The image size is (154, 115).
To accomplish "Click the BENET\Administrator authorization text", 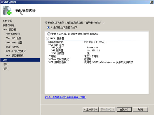I will pos(108,62).
